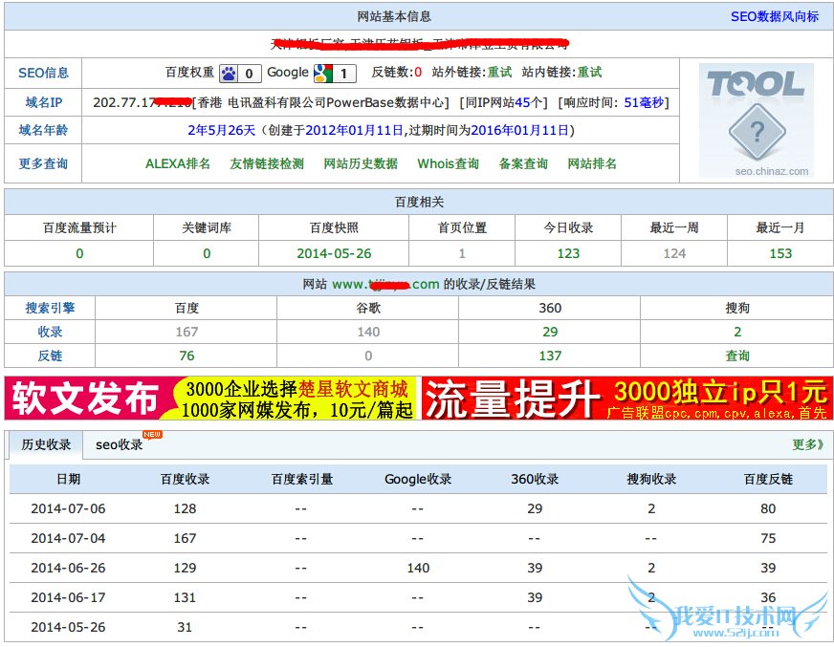
Task: Open 网站排名 link
Action: pos(592,163)
